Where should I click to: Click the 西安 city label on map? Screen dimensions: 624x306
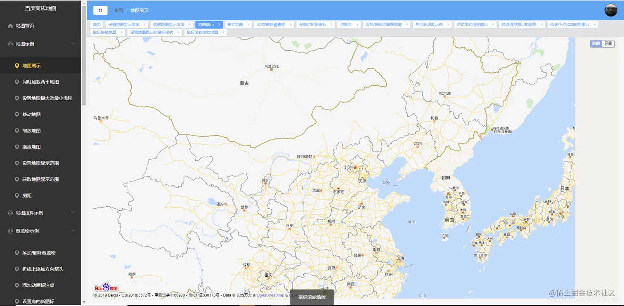tap(290, 226)
